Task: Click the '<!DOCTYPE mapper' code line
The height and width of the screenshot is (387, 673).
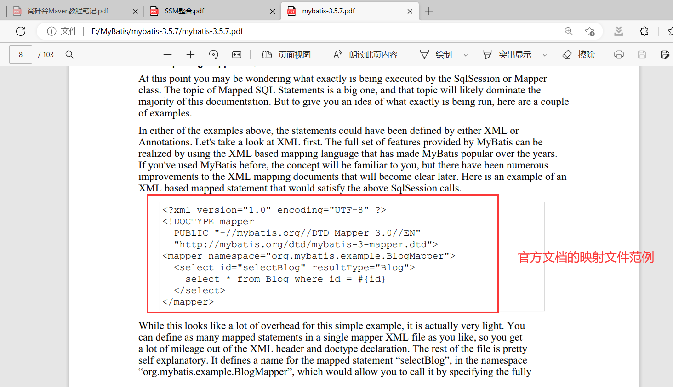Action: coord(208,221)
